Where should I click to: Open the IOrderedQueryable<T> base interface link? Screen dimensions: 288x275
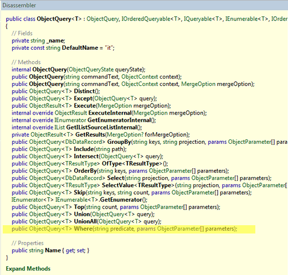click(151, 19)
